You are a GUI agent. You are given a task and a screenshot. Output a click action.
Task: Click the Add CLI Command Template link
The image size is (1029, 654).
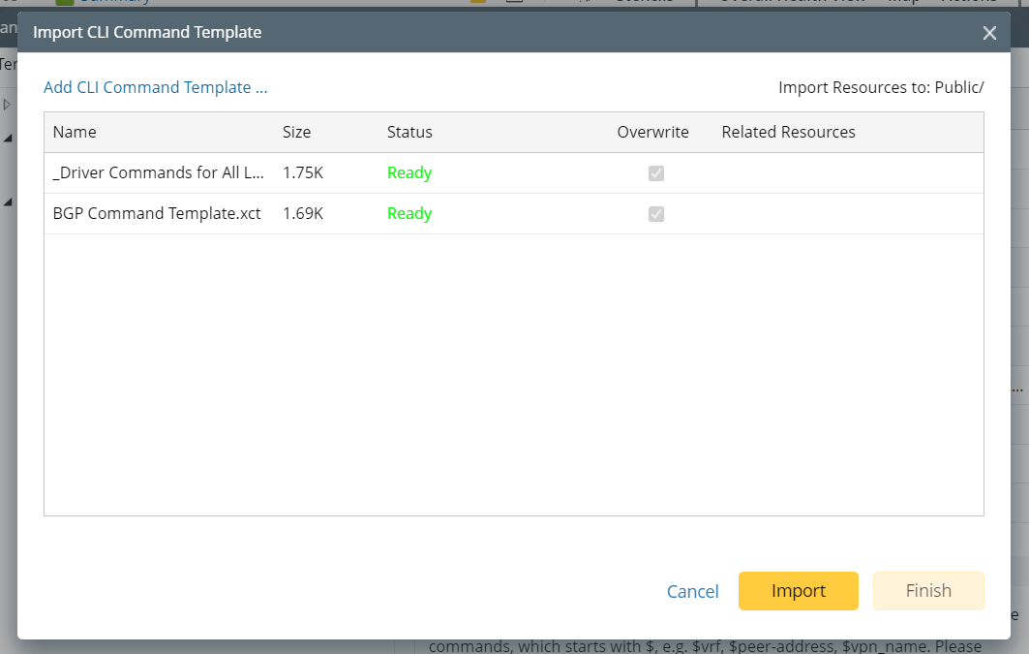[x=155, y=87]
